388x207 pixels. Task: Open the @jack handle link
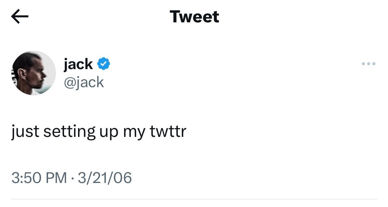(x=84, y=82)
